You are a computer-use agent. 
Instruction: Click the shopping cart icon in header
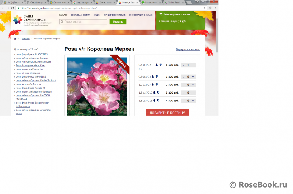pos(161,15)
